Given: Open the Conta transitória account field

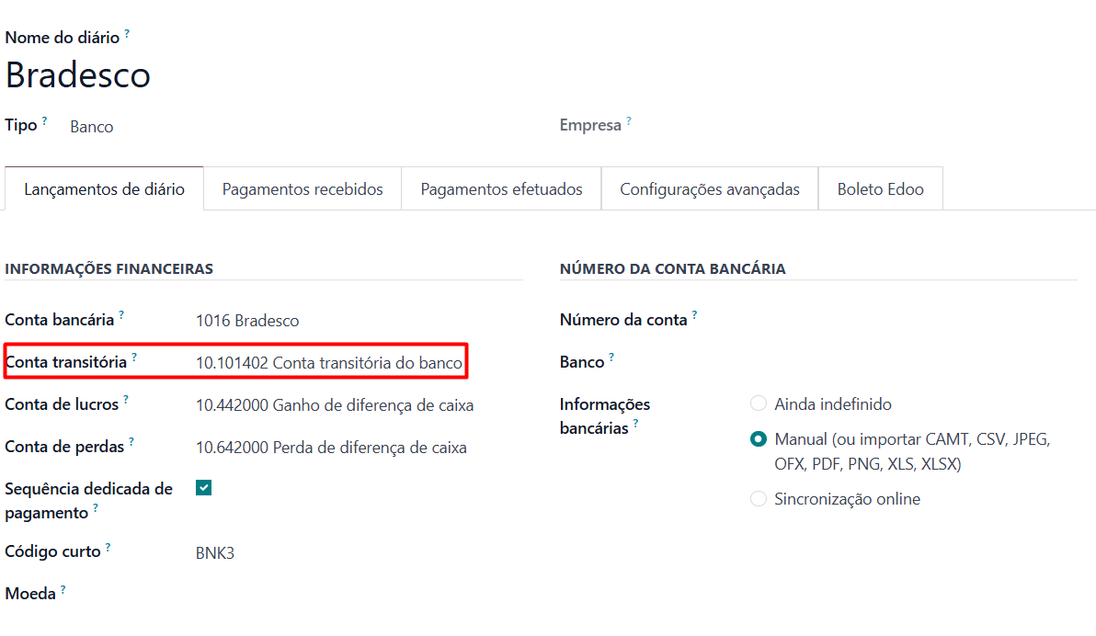Looking at the screenshot, I should click(x=328, y=363).
